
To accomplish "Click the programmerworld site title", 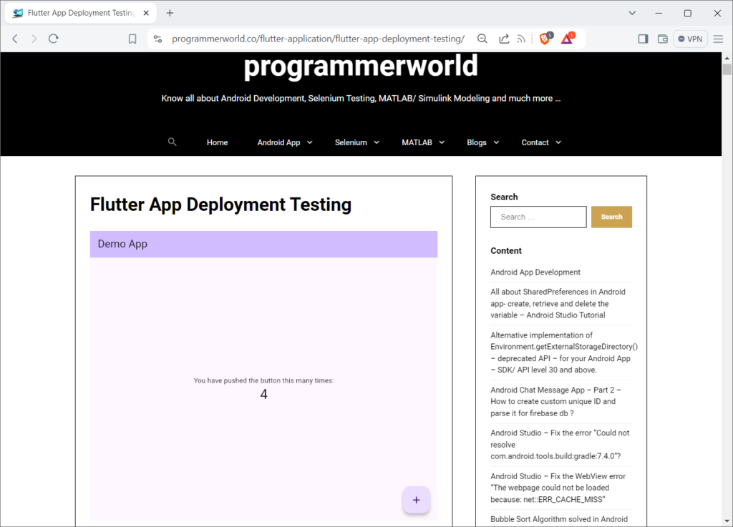I will (x=361, y=67).
